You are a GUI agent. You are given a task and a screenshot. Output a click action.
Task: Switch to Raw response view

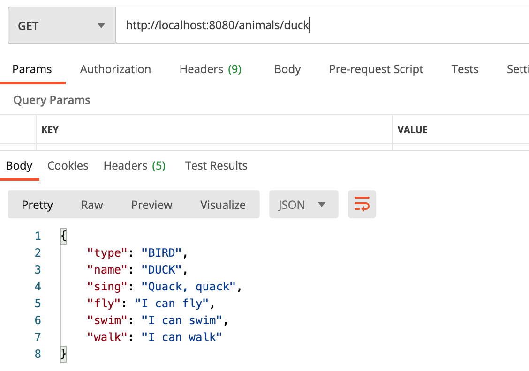click(92, 205)
